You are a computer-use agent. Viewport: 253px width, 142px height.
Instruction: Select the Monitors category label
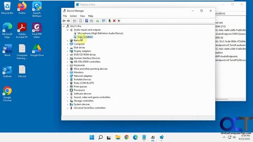(x=79, y=72)
